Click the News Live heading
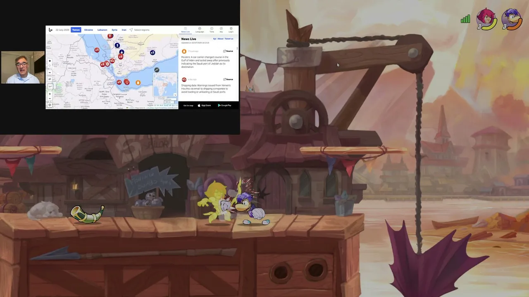The height and width of the screenshot is (297, 529). 188,39
